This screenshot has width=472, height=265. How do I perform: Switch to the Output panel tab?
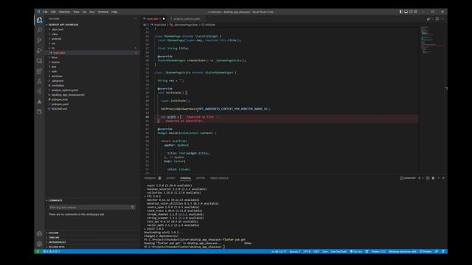pyautogui.click(x=170, y=178)
